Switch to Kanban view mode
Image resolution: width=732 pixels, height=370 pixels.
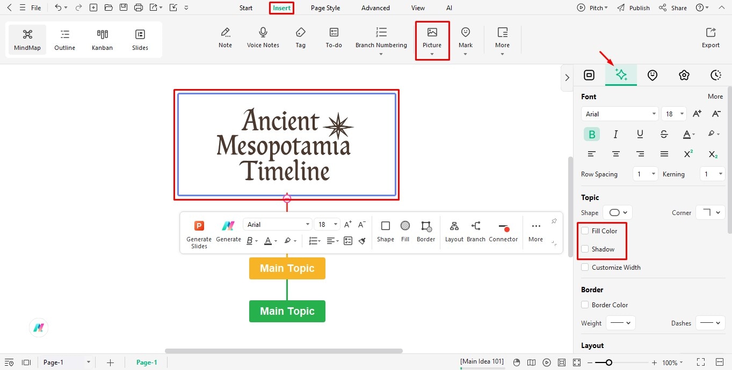click(102, 39)
